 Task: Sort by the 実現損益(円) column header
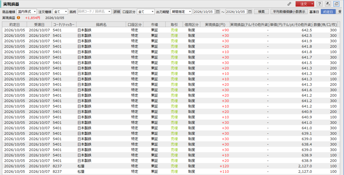pyautogui.click(x=215, y=24)
